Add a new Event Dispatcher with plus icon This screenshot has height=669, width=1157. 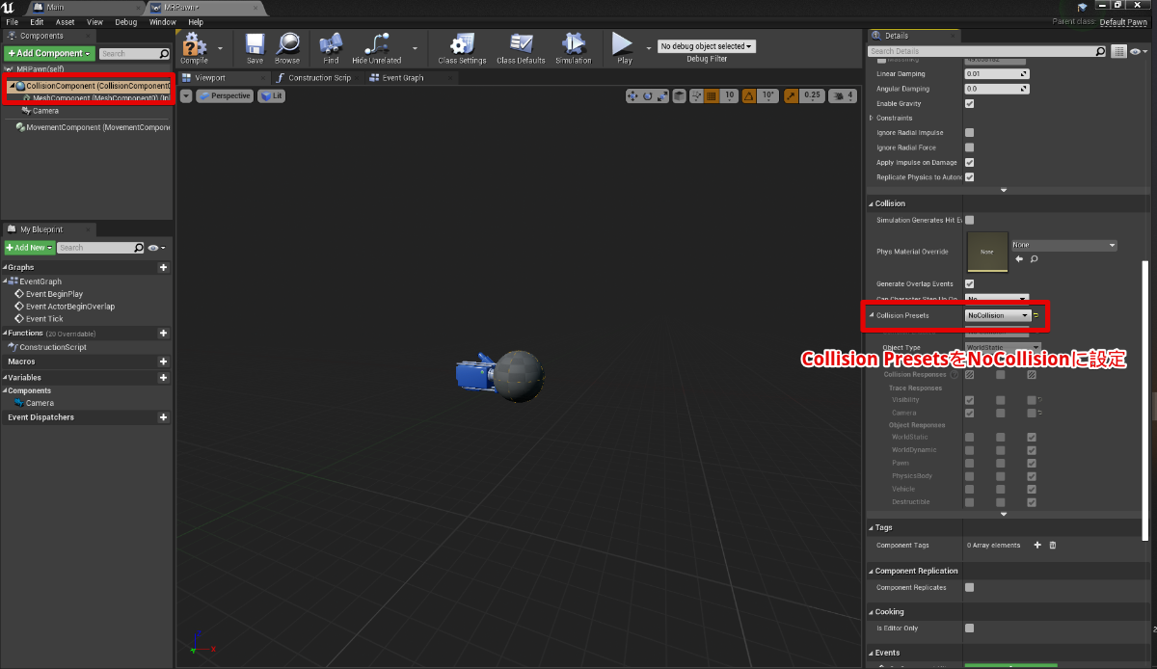click(x=164, y=417)
